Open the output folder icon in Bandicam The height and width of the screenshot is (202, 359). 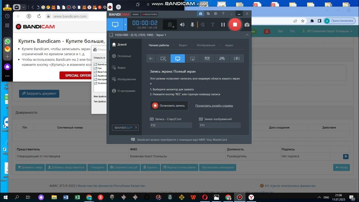(x=208, y=13)
